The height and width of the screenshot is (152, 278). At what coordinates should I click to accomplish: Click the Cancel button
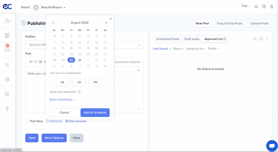(64, 113)
